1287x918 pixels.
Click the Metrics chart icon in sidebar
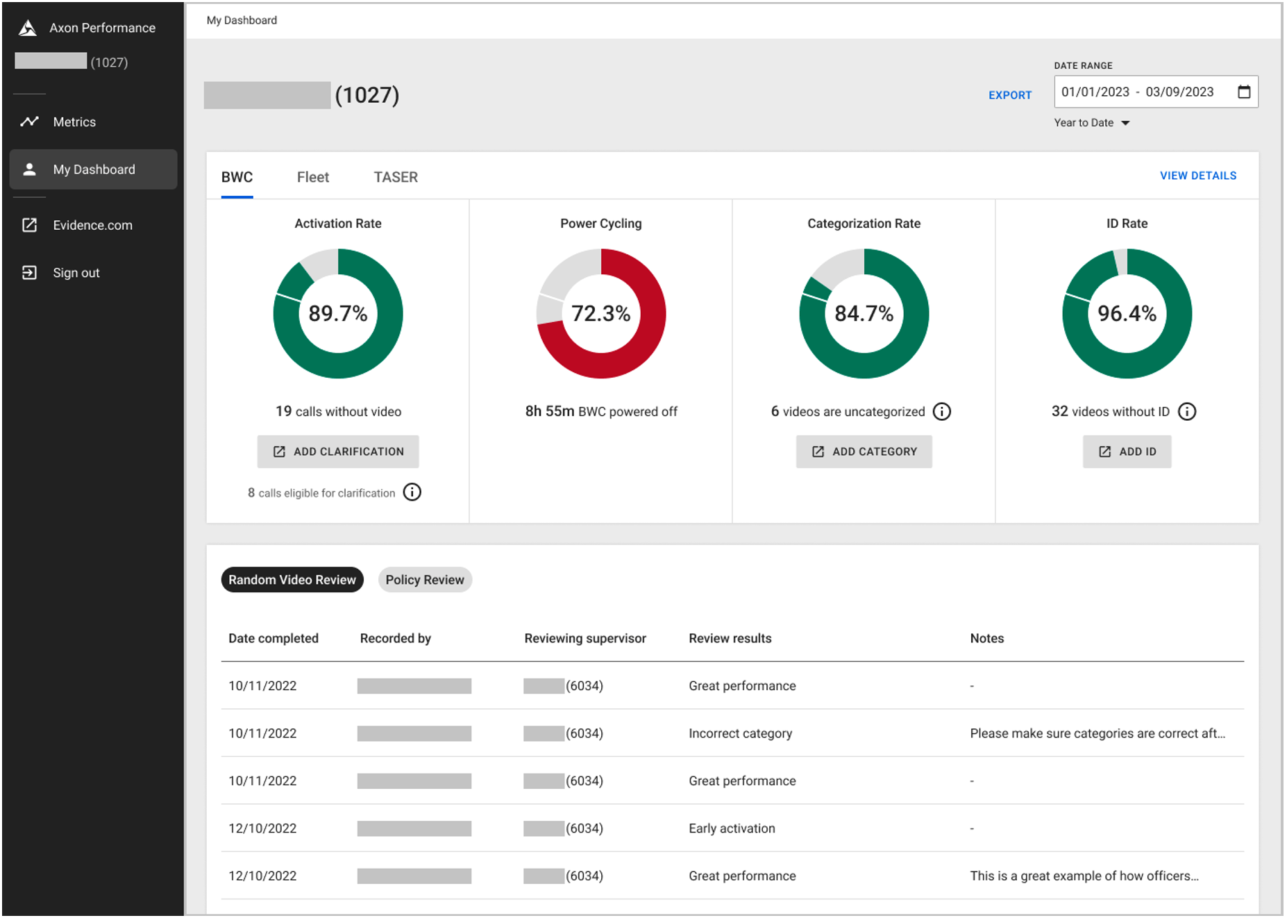[x=29, y=122]
